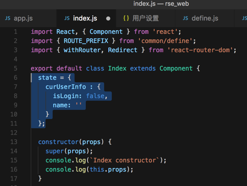The height and width of the screenshot is (186, 247).
Task: Click console on line 15
Action: tap(58, 160)
